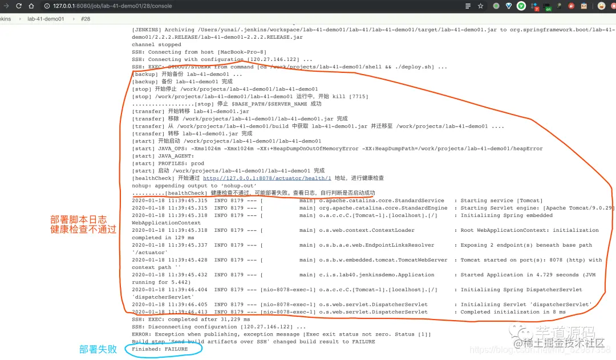
Task: Click 'ERROR: Exception when publishing' log line
Action: (281, 334)
